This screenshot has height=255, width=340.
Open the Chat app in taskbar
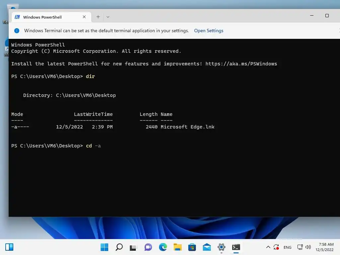tap(148, 247)
